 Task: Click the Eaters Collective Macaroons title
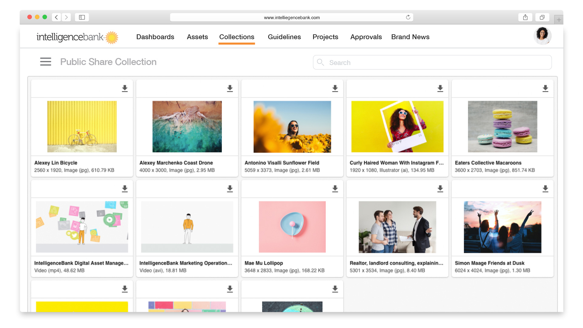click(488, 163)
